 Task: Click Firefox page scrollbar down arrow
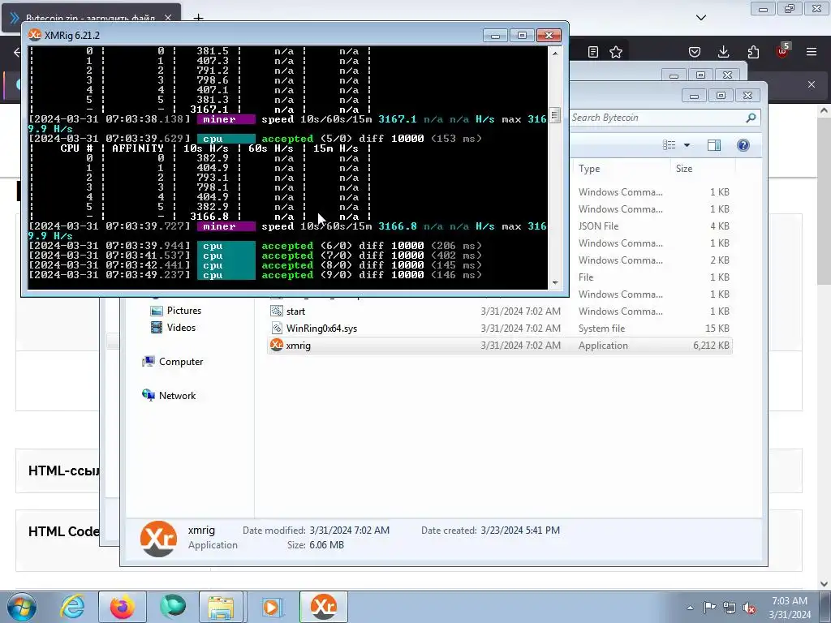(825, 584)
